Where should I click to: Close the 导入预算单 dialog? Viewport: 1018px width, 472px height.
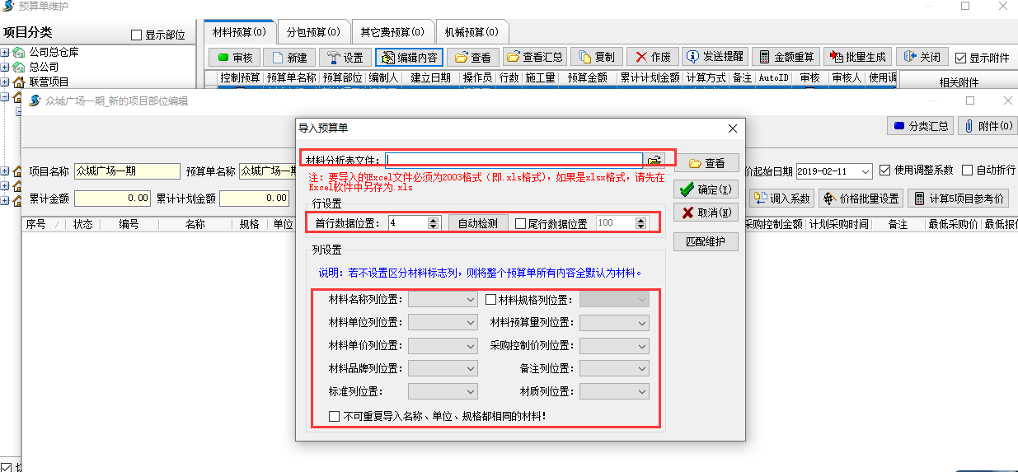[x=732, y=129]
